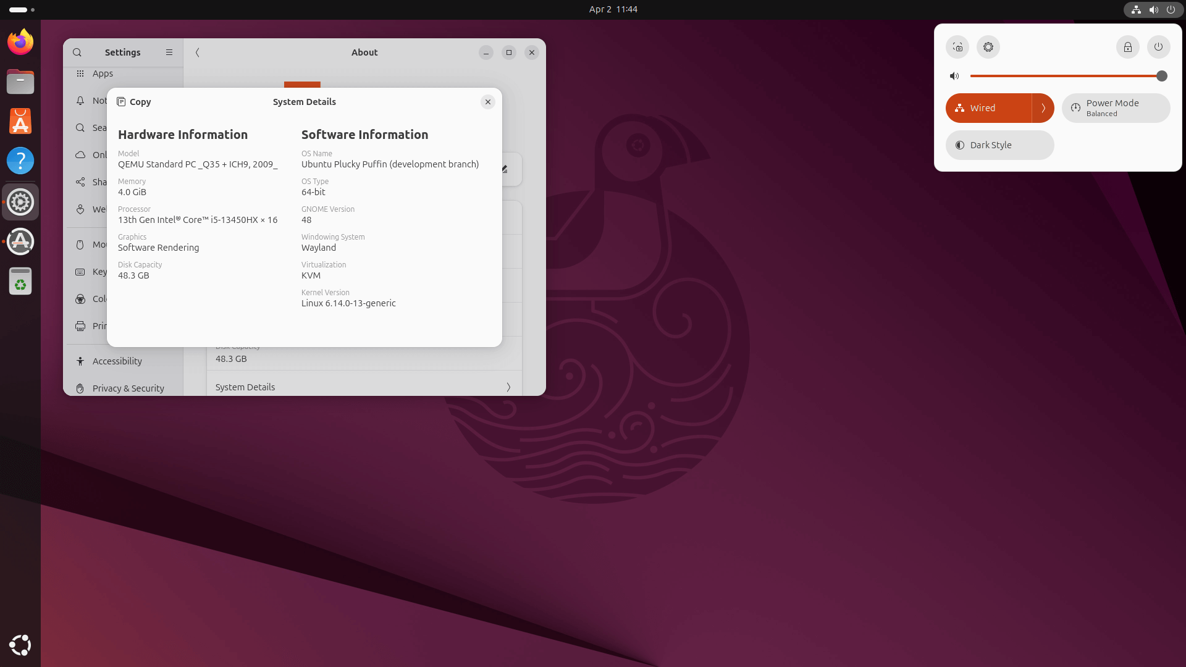Open Firefox from the dock

coord(20,41)
